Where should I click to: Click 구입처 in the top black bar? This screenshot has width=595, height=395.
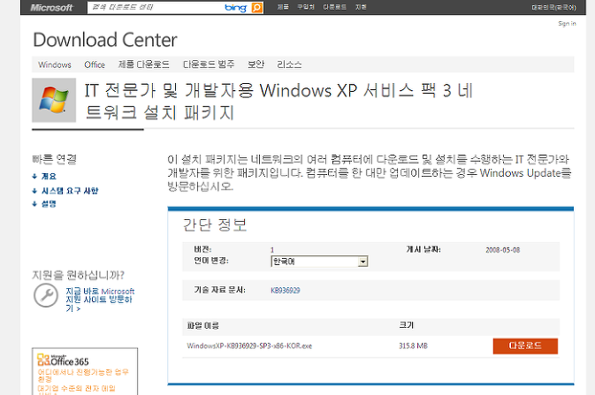(306, 7)
